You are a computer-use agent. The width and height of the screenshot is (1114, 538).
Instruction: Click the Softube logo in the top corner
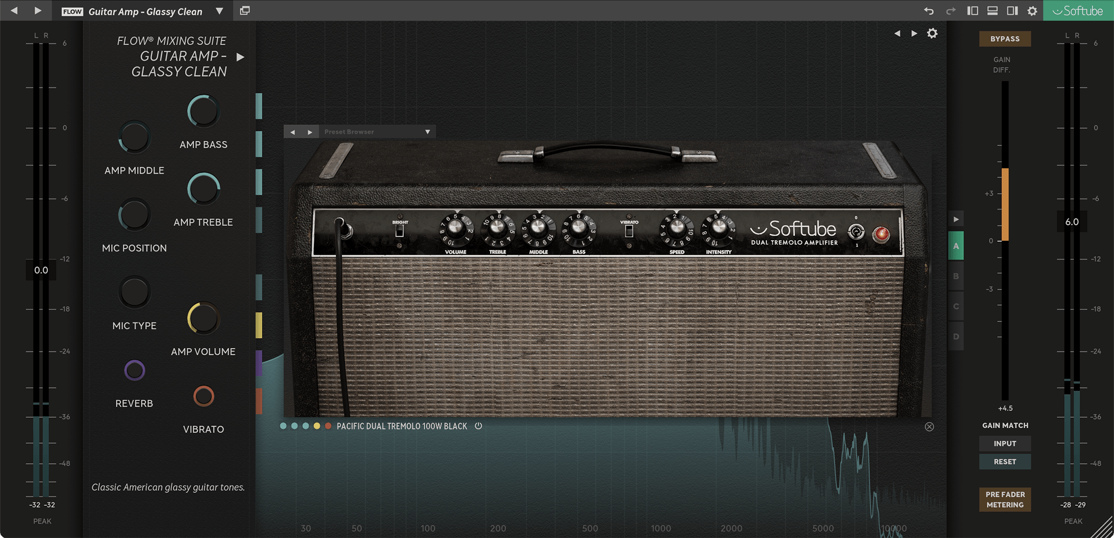pos(1078,11)
